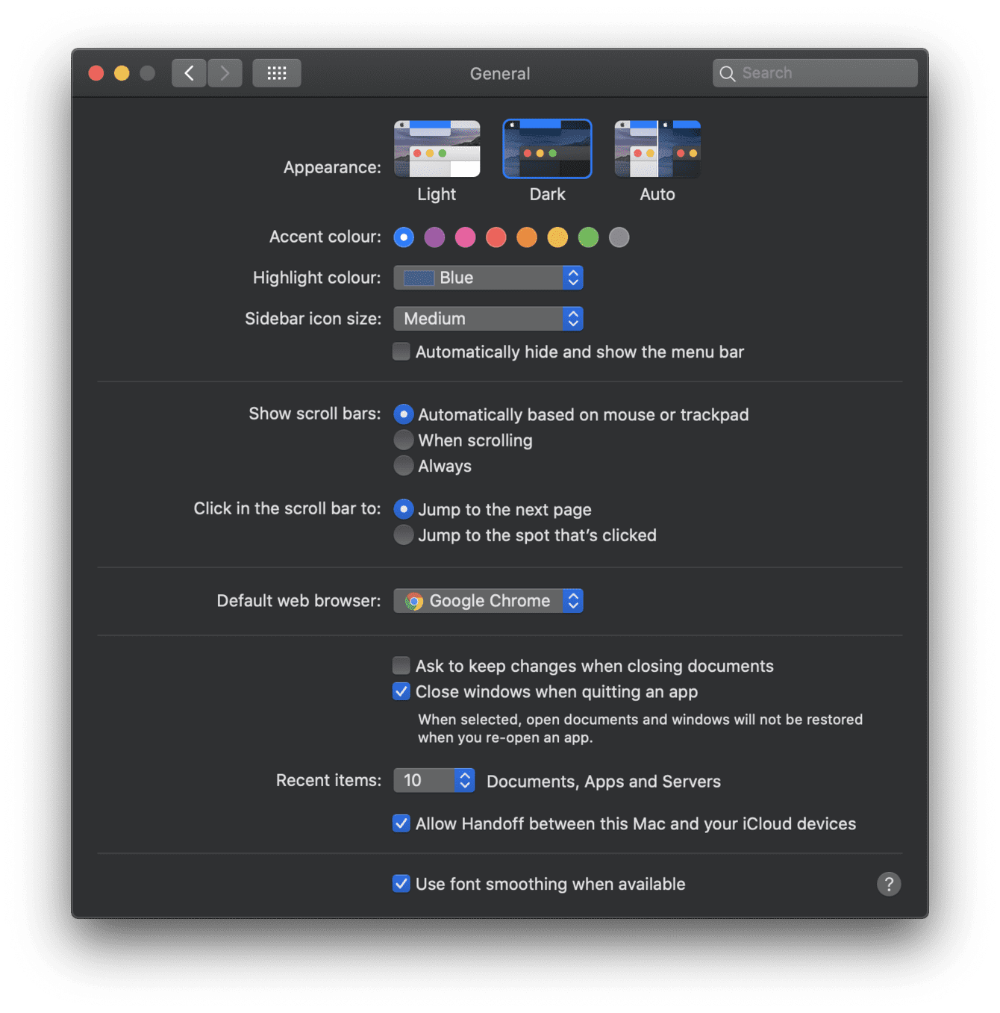1000x1013 pixels.
Task: Click the magnifying glass in the search field
Action: (x=728, y=73)
